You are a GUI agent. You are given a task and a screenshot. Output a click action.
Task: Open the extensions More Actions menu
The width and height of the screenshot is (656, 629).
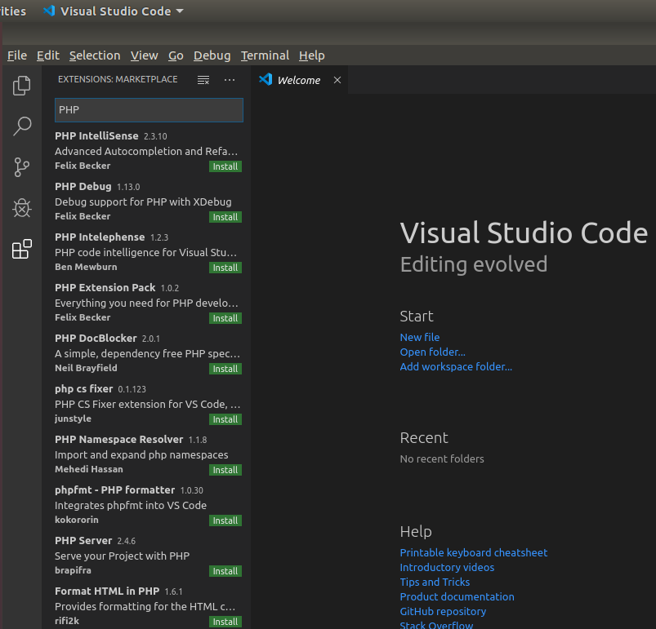point(230,80)
